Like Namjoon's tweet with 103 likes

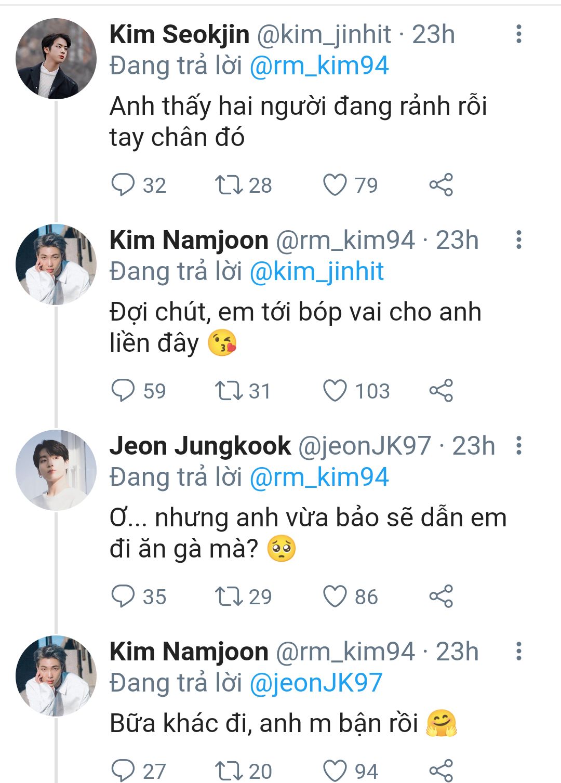coord(335,391)
